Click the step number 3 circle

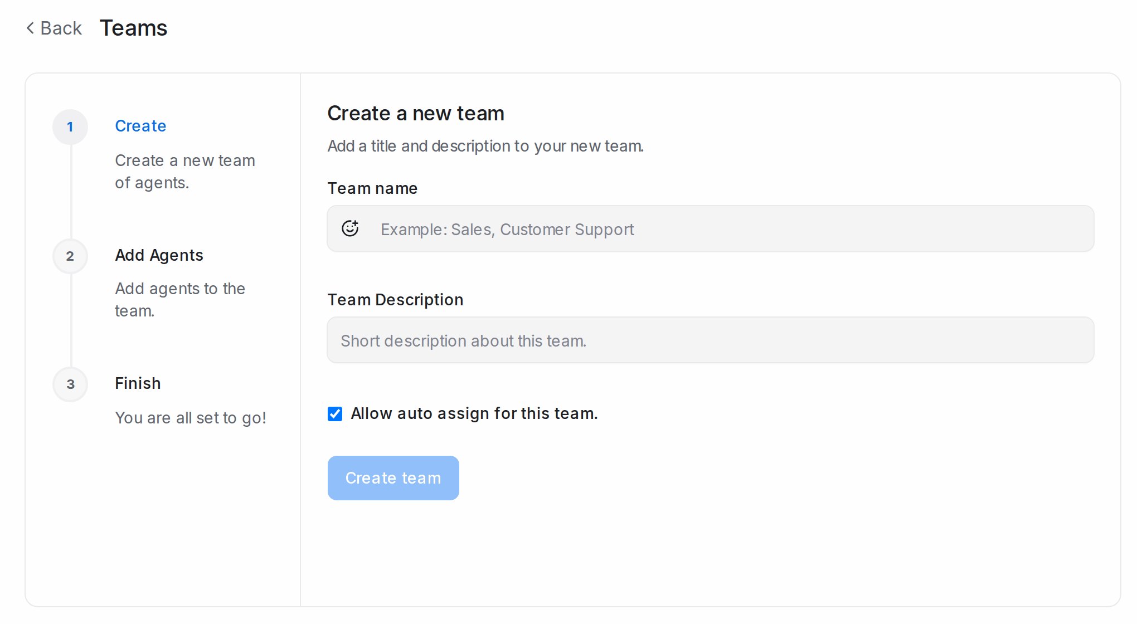[70, 384]
